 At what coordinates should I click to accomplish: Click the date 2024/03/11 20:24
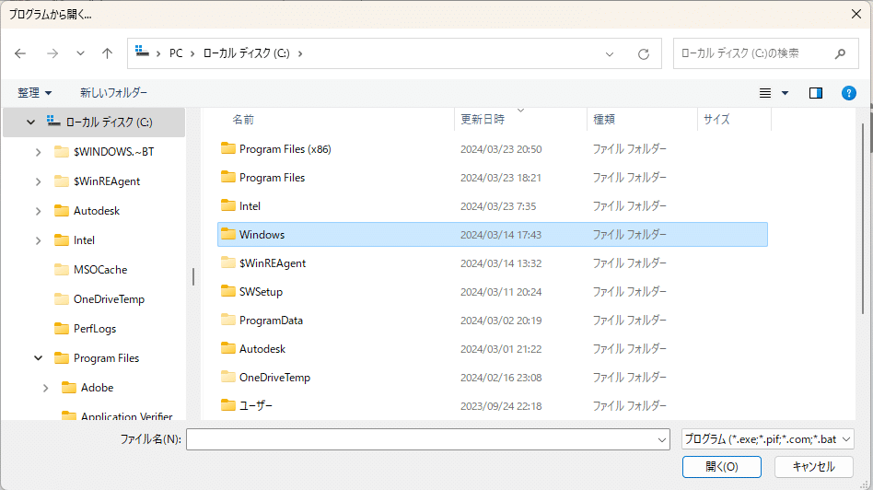point(501,292)
